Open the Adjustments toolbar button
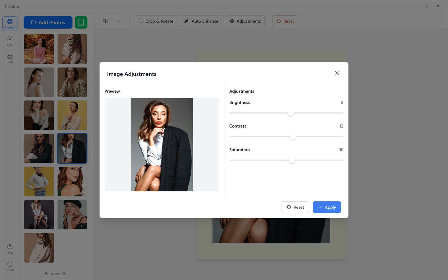 (245, 21)
